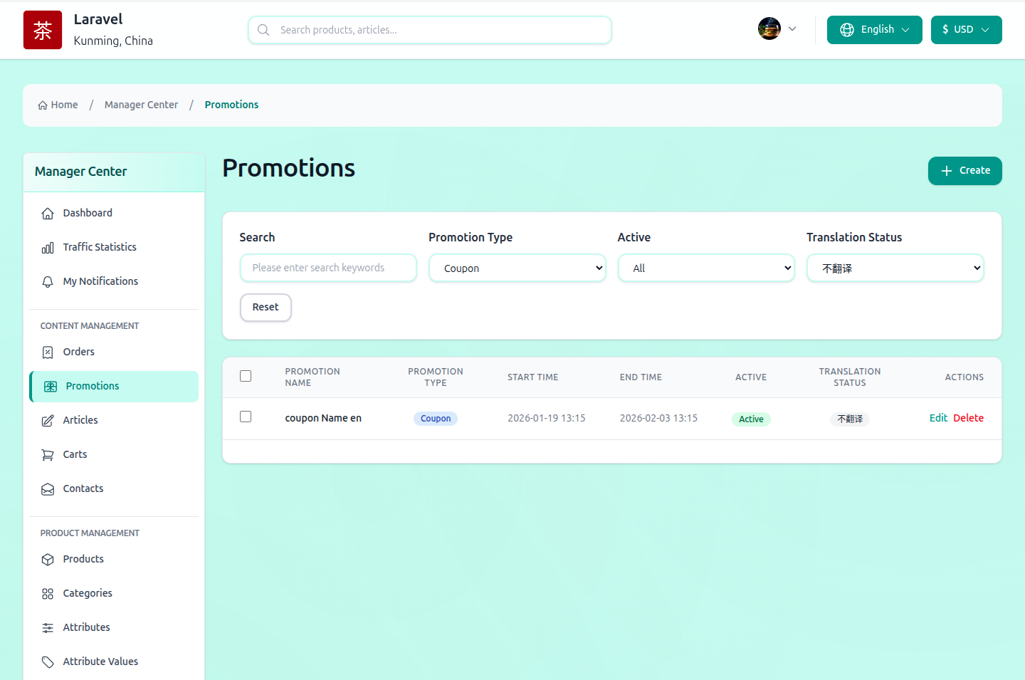Viewport: 1025px width, 680px height.
Task: Click the plus icon on Create button
Action: point(947,171)
